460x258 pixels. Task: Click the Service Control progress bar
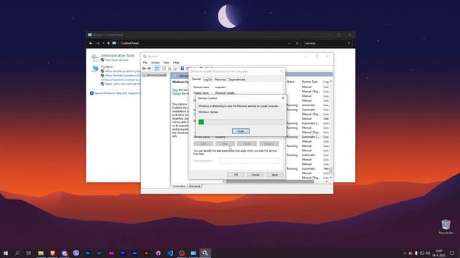pyautogui.click(x=241, y=122)
